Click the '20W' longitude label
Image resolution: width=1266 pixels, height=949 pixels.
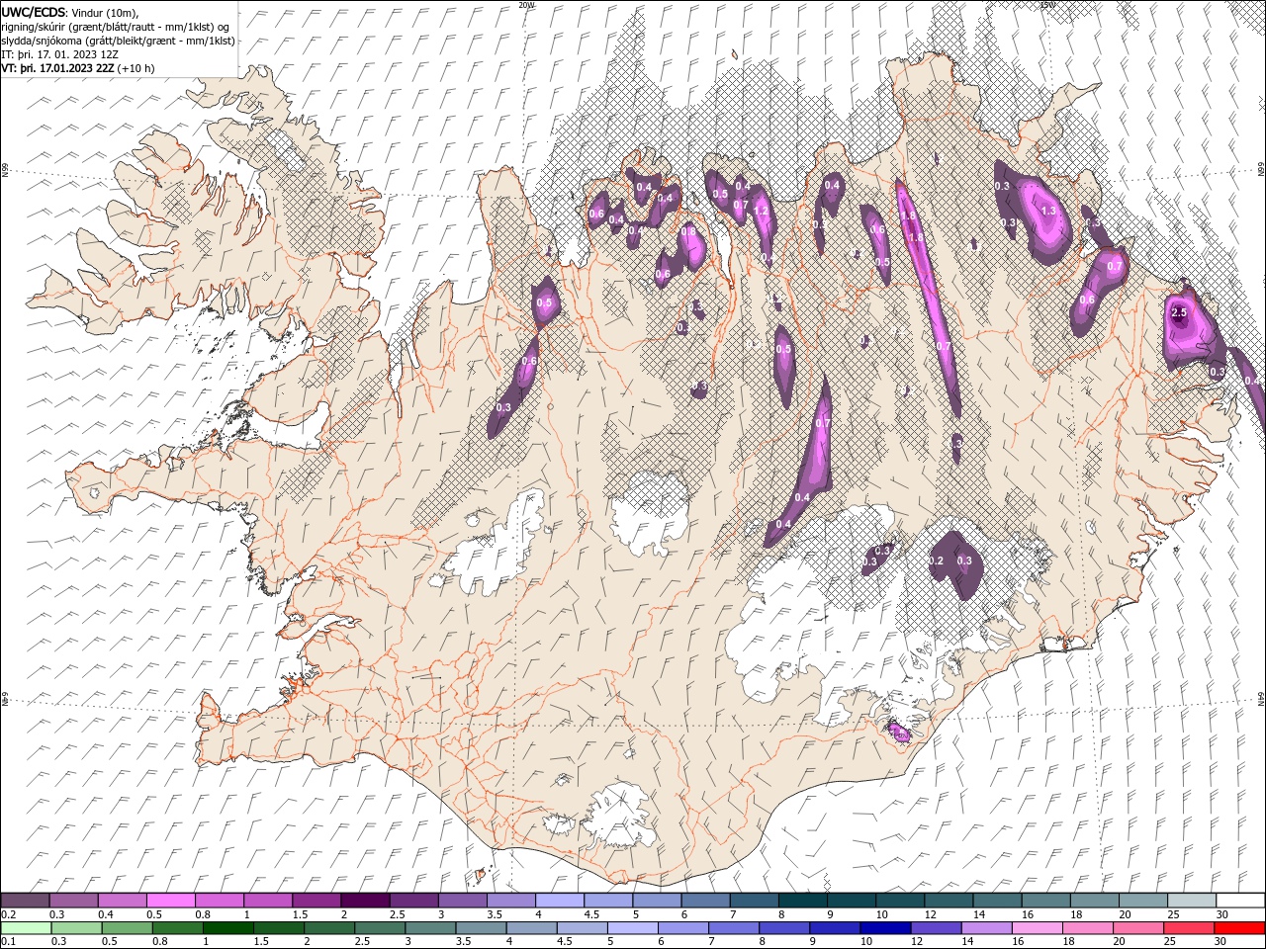pyautogui.click(x=525, y=5)
